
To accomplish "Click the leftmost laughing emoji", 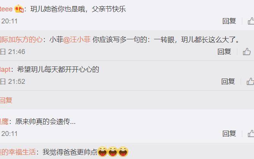I will (102, 152).
